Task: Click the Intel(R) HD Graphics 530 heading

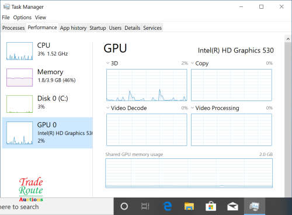Action: (x=236, y=50)
